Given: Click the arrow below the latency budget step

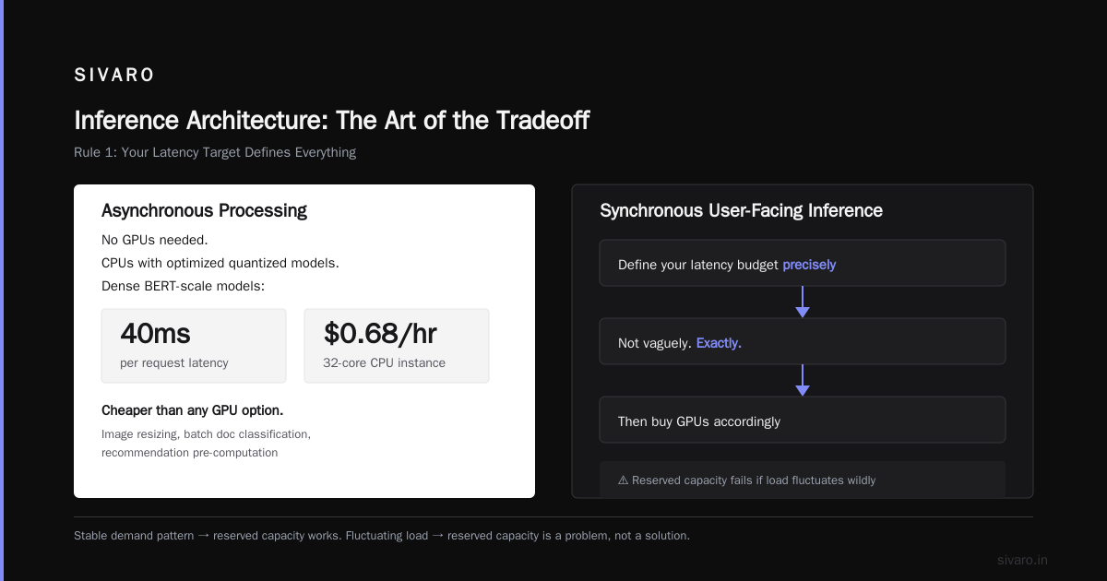Looking at the screenshot, I should tap(803, 302).
